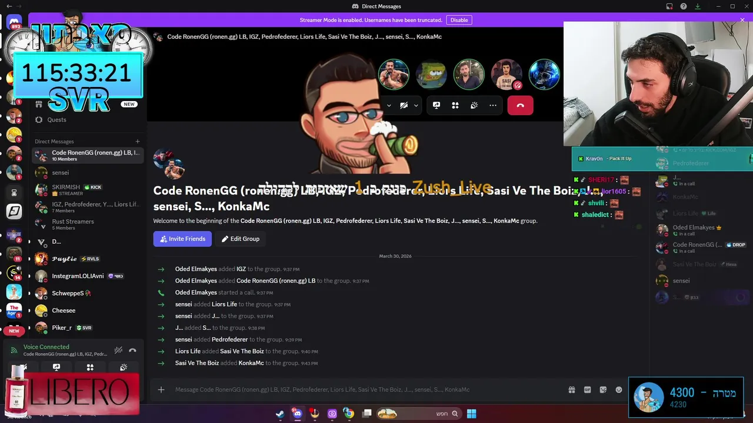Open the emoji picker

click(619, 390)
